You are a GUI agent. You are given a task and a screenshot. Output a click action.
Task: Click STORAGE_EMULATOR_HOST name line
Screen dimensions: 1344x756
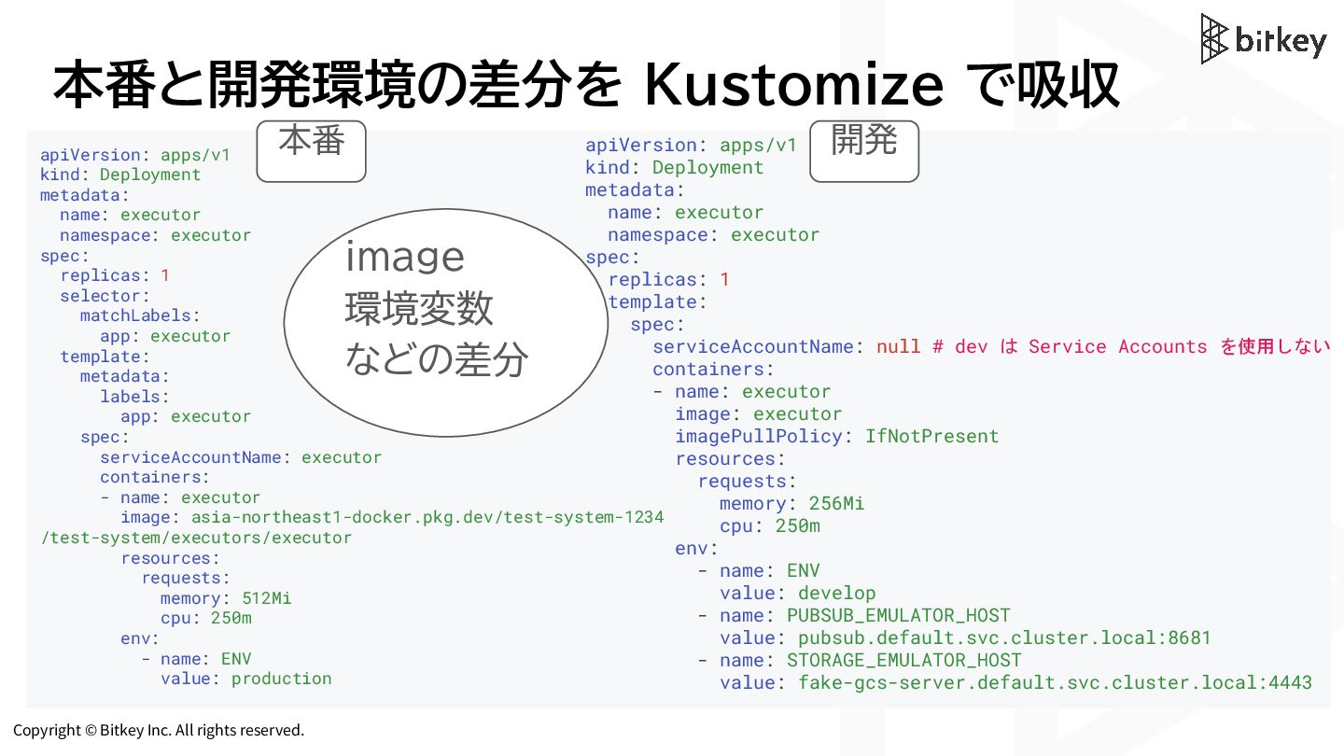point(860,660)
